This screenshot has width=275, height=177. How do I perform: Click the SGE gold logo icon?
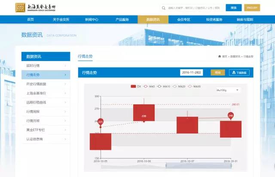pyautogui.click(x=20, y=8)
